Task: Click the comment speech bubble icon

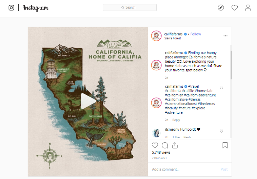Action: (165, 145)
